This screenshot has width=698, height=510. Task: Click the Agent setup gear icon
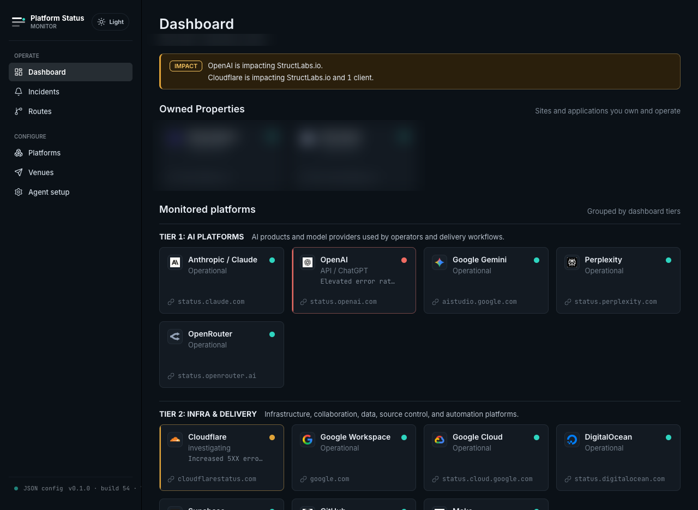[x=19, y=192]
